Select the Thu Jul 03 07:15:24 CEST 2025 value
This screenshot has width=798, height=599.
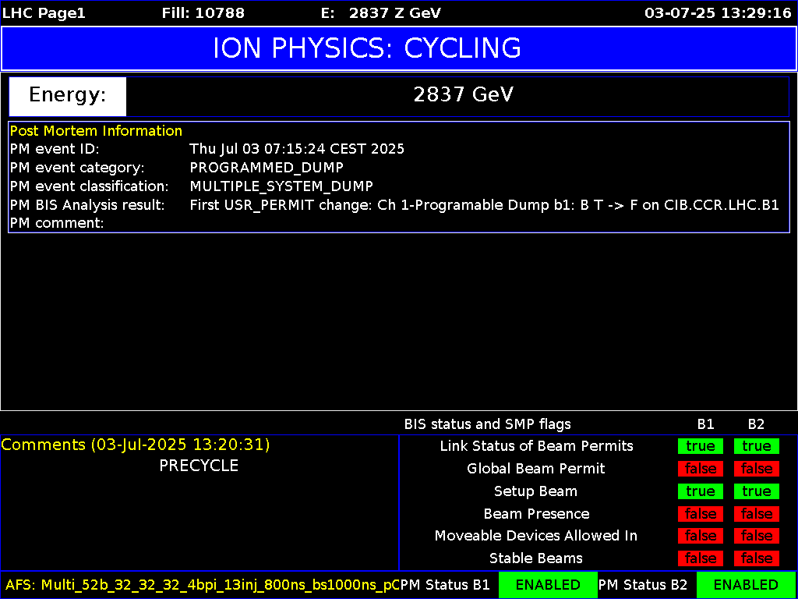click(x=297, y=149)
